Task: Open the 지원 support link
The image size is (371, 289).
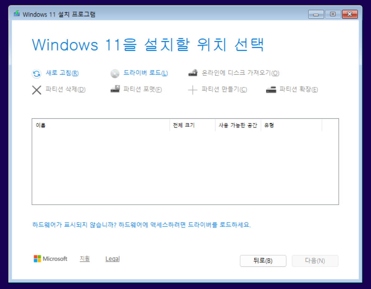Action: (x=85, y=259)
